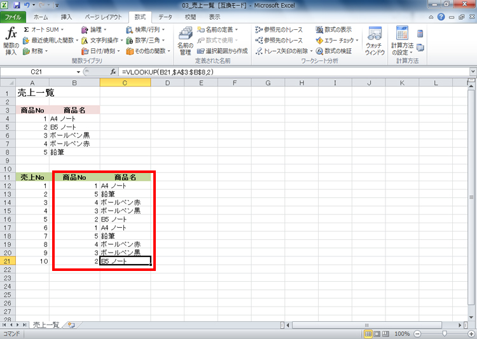Viewport: 477px width, 339px height.
Task: Click the zoom in plus button
Action: pyautogui.click(x=471, y=334)
